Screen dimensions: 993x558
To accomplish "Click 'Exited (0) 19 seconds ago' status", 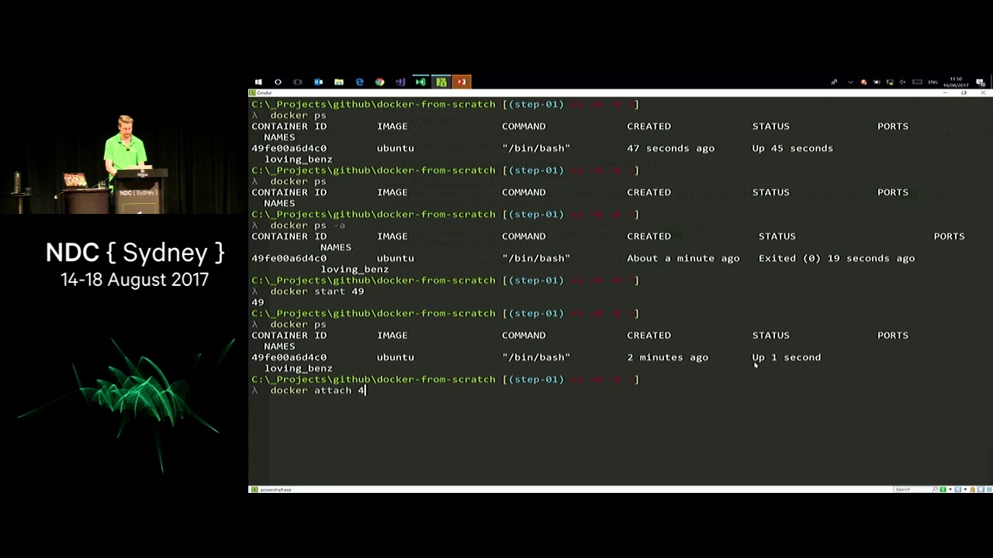I will tap(837, 258).
